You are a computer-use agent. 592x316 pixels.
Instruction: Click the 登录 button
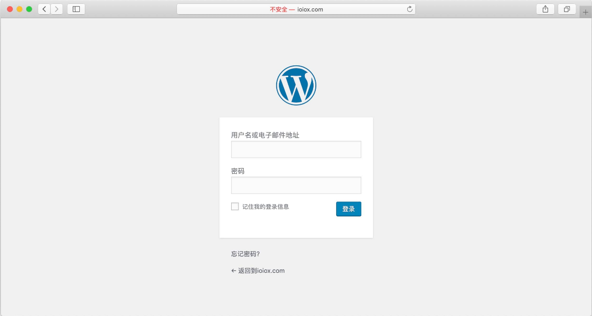(x=349, y=209)
